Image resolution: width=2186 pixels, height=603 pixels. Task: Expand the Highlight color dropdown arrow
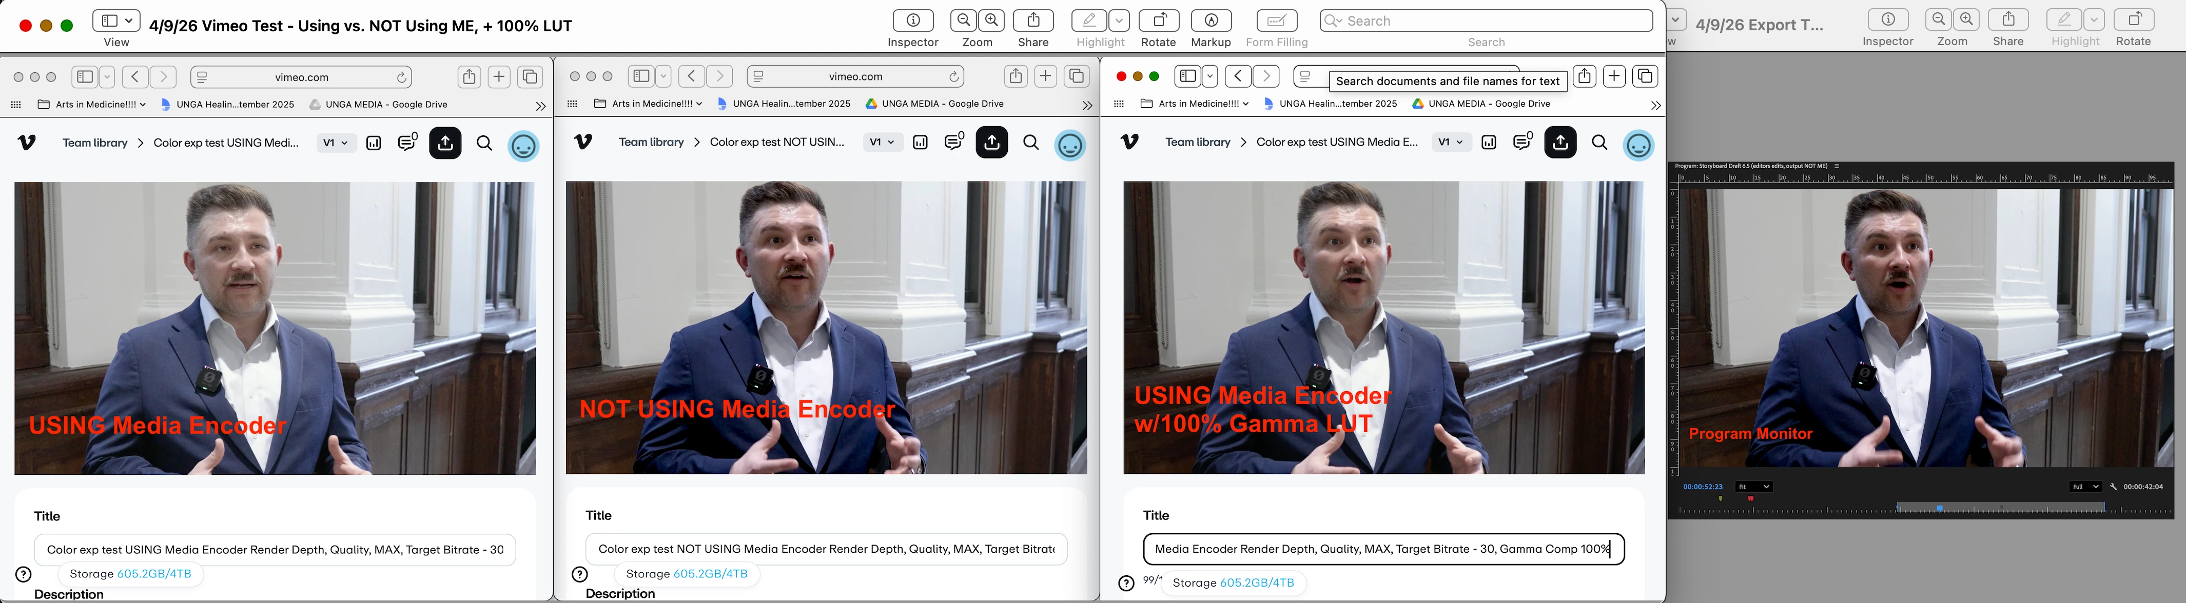pyautogui.click(x=1119, y=21)
